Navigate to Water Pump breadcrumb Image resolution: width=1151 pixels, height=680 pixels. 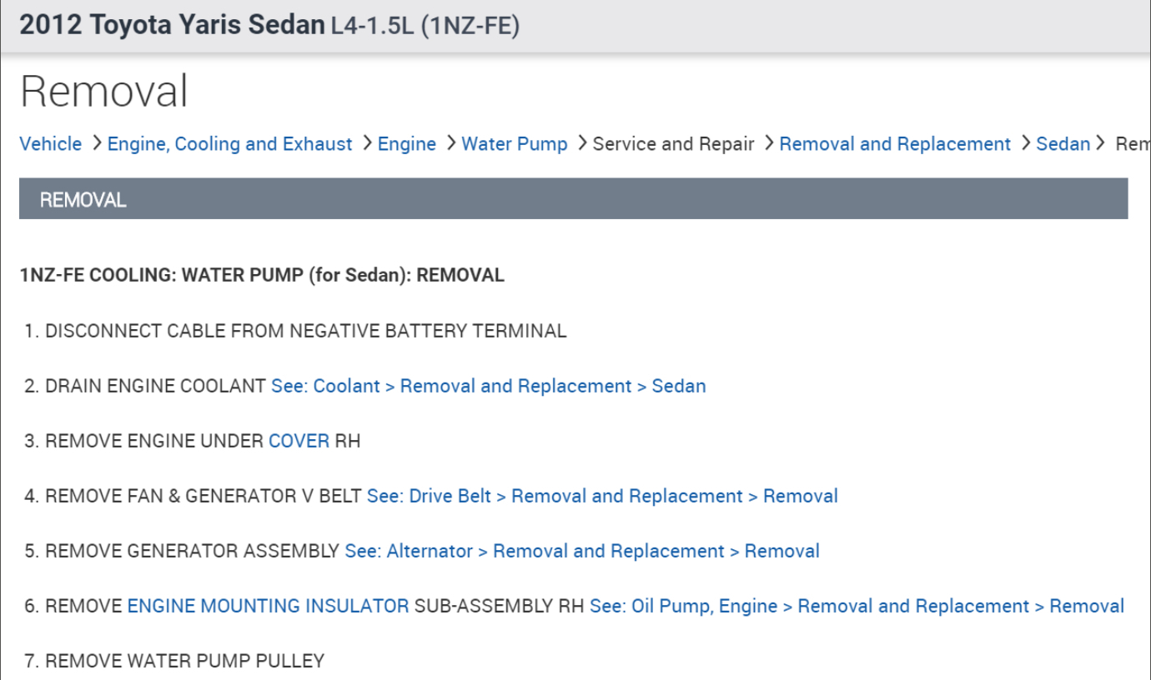pyautogui.click(x=514, y=144)
